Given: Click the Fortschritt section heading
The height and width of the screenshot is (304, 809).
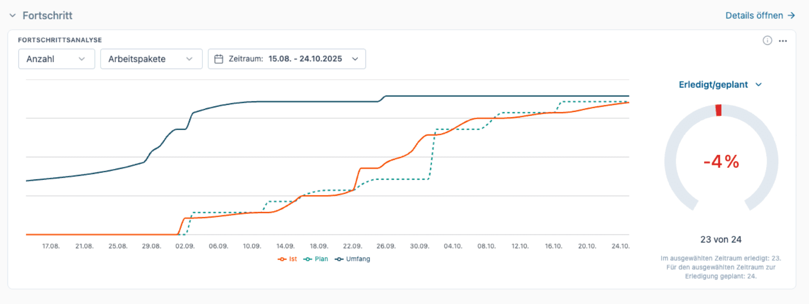Looking at the screenshot, I should click(x=47, y=16).
